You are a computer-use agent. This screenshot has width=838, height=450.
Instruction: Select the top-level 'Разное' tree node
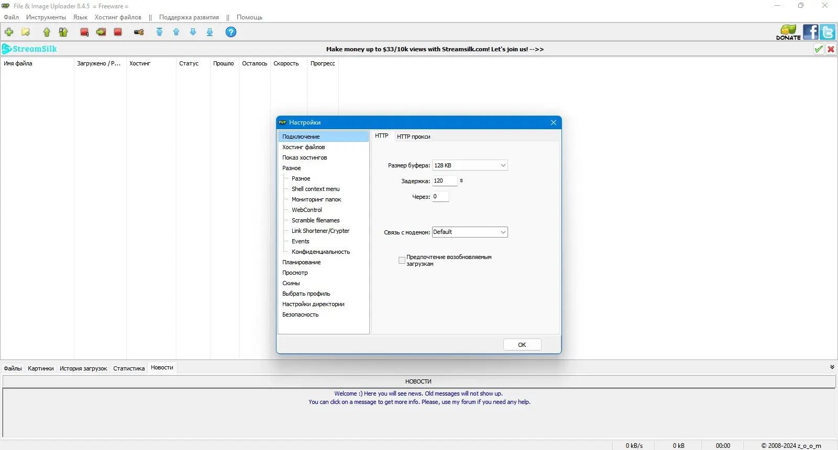292,168
